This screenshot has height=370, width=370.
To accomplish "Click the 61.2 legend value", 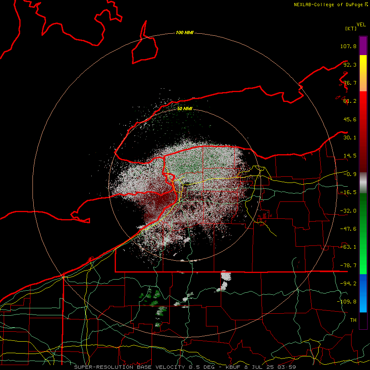I will click(350, 101).
